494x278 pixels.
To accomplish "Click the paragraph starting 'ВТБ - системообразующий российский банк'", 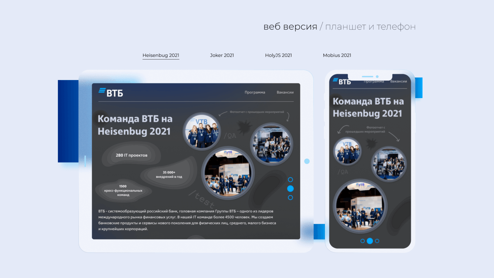I will pyautogui.click(x=187, y=220).
